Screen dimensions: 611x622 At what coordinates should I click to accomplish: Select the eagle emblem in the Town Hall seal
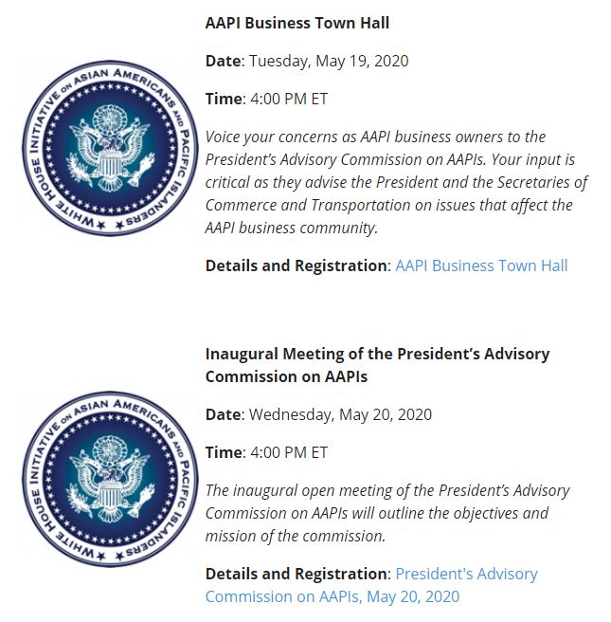click(110, 149)
